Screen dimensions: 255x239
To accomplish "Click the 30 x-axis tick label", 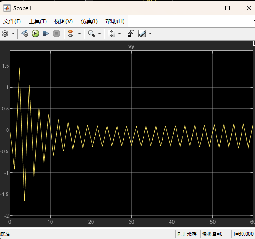I will click(131, 222).
